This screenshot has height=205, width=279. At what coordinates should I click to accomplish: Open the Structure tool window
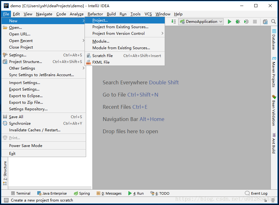[x=5, y=173]
